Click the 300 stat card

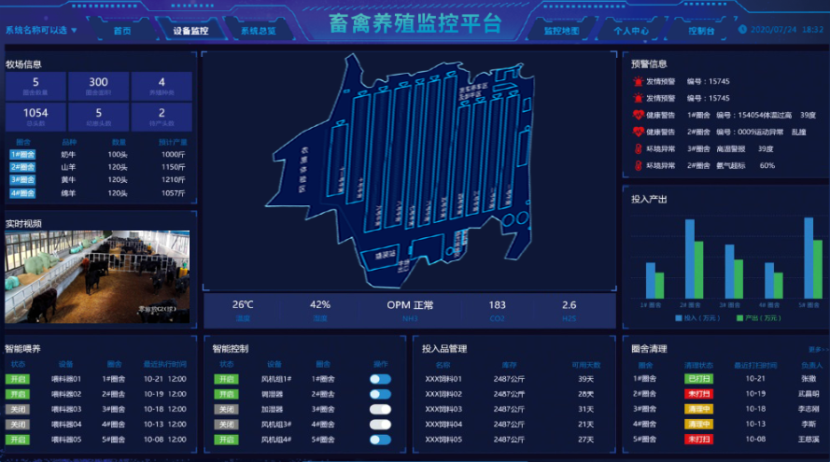98,86
